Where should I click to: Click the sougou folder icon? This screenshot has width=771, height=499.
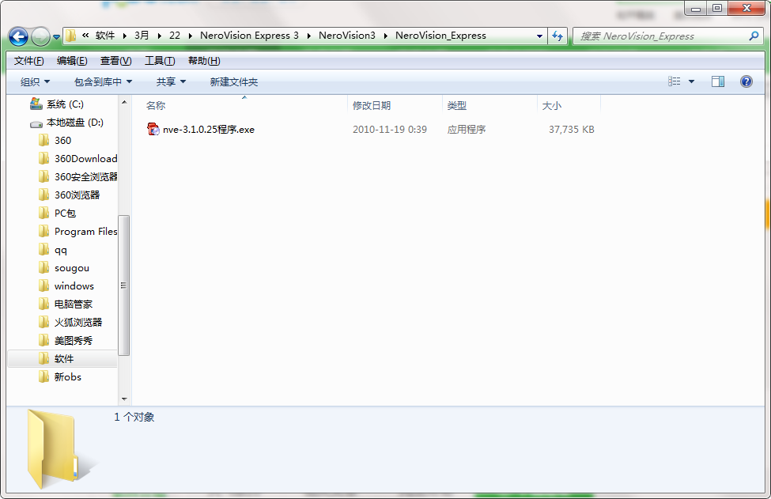[x=43, y=267]
